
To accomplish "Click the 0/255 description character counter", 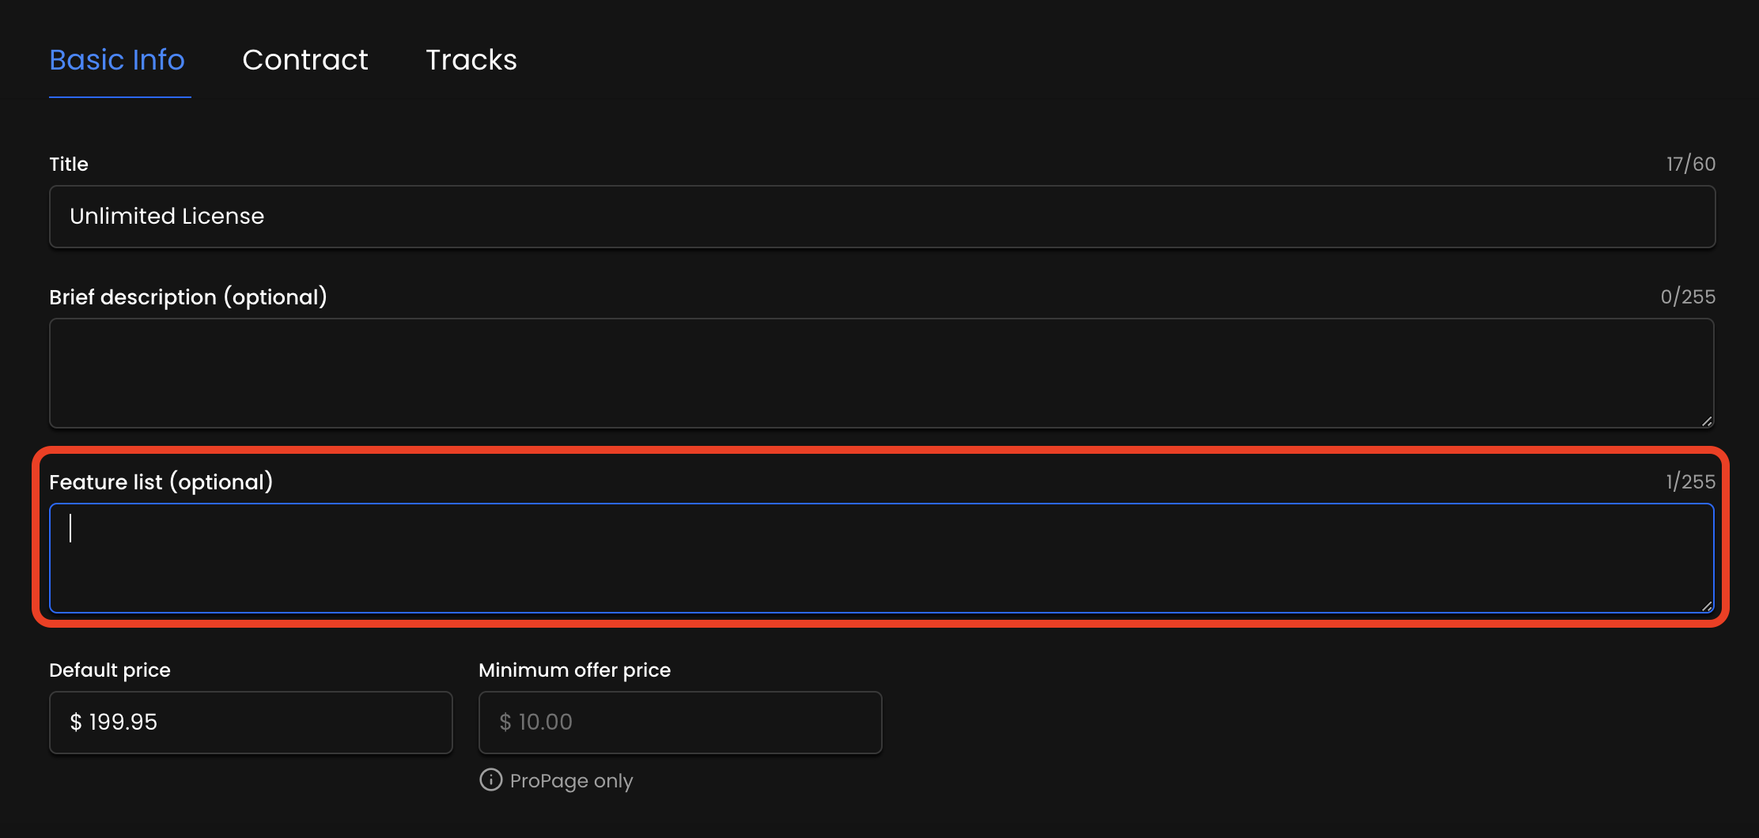I will click(1688, 297).
